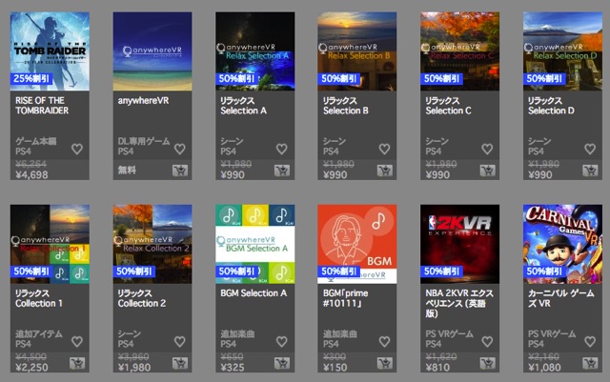Favorite the free anywhereVR item with heart

tap(180, 149)
